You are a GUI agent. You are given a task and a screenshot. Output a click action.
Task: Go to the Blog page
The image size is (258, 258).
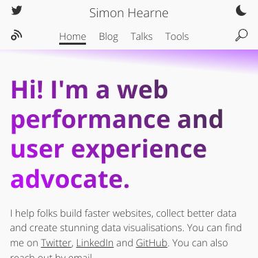tap(109, 36)
